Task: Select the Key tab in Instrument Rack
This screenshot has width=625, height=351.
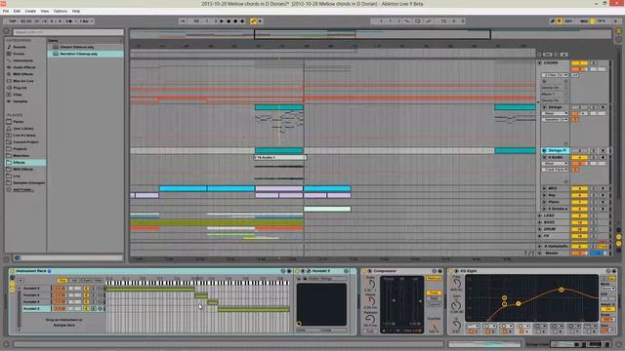Action: point(62,281)
